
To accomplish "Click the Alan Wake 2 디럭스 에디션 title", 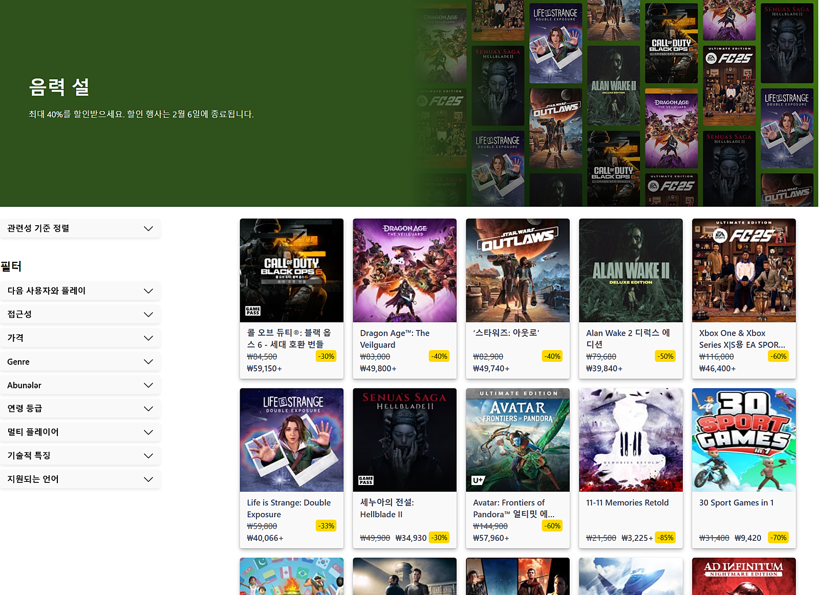I will 628,339.
